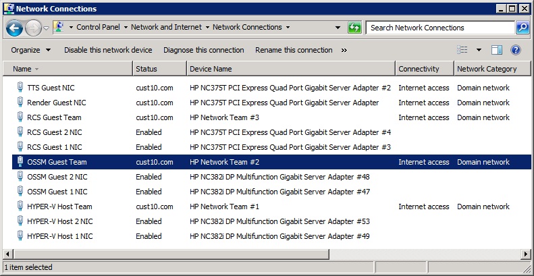Toggle the preview pane icon
This screenshot has width=534, height=276.
[x=497, y=50]
